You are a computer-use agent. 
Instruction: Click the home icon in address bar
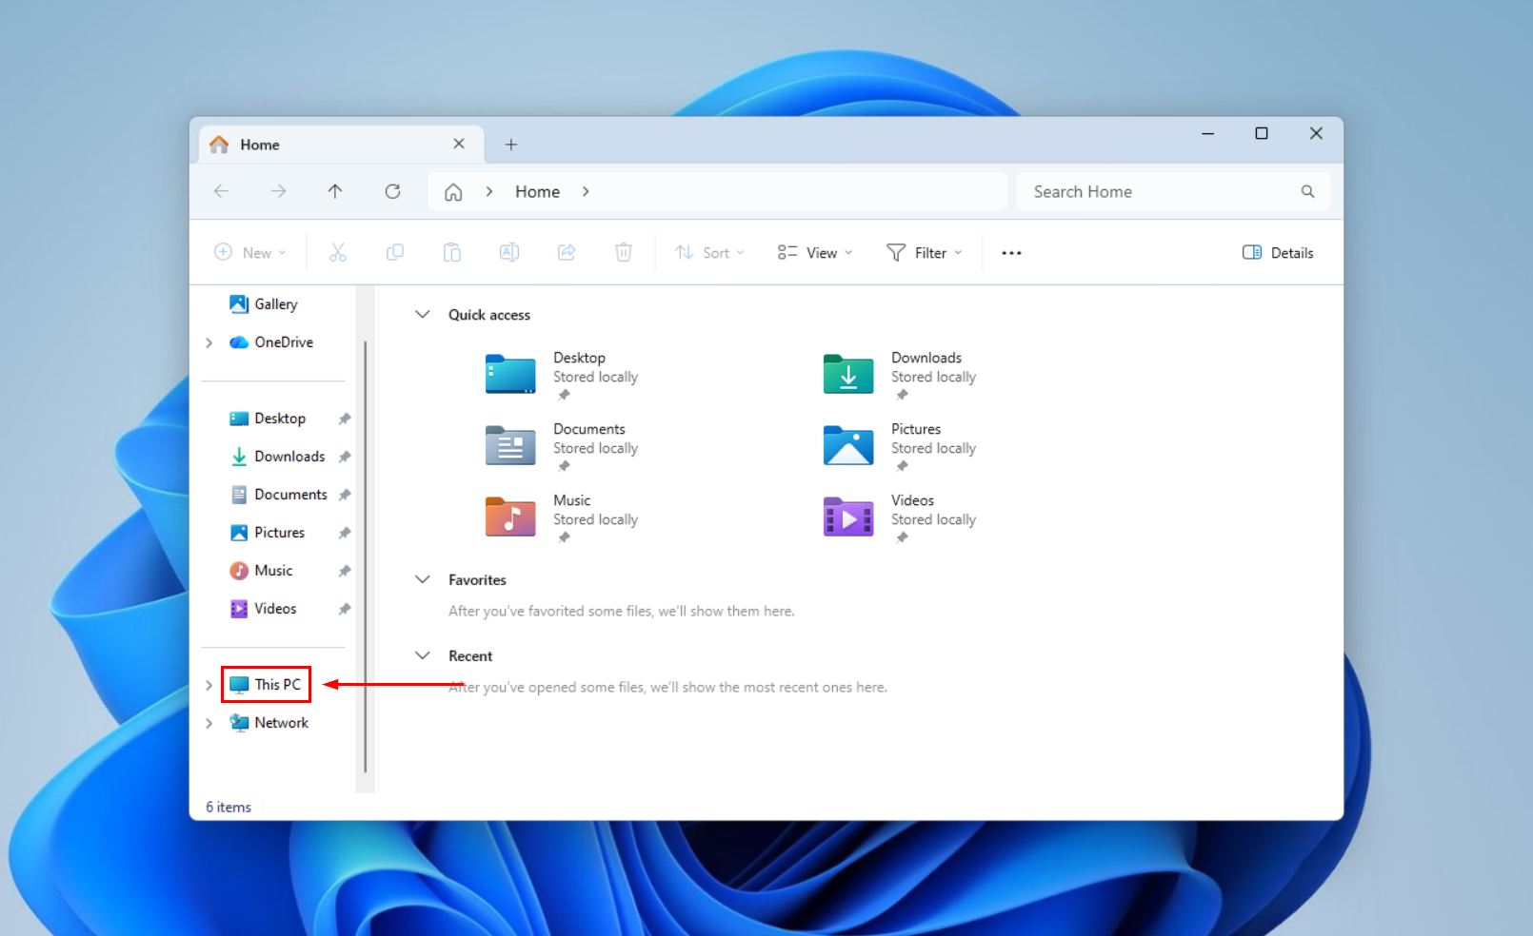click(x=453, y=191)
